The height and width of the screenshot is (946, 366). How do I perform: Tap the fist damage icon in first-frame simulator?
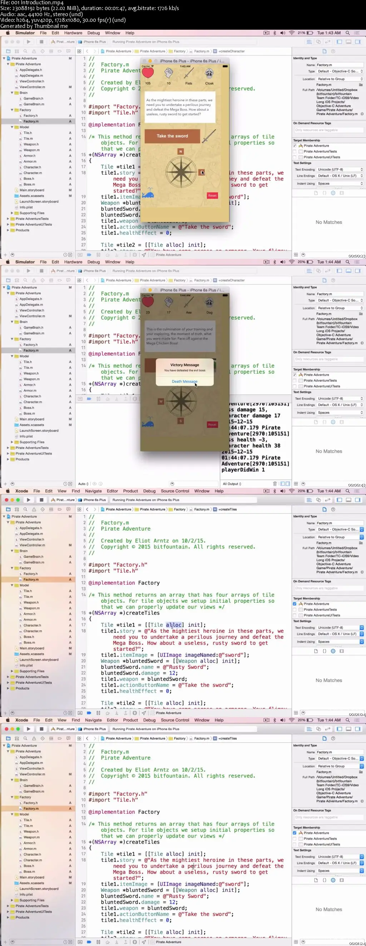click(168, 73)
